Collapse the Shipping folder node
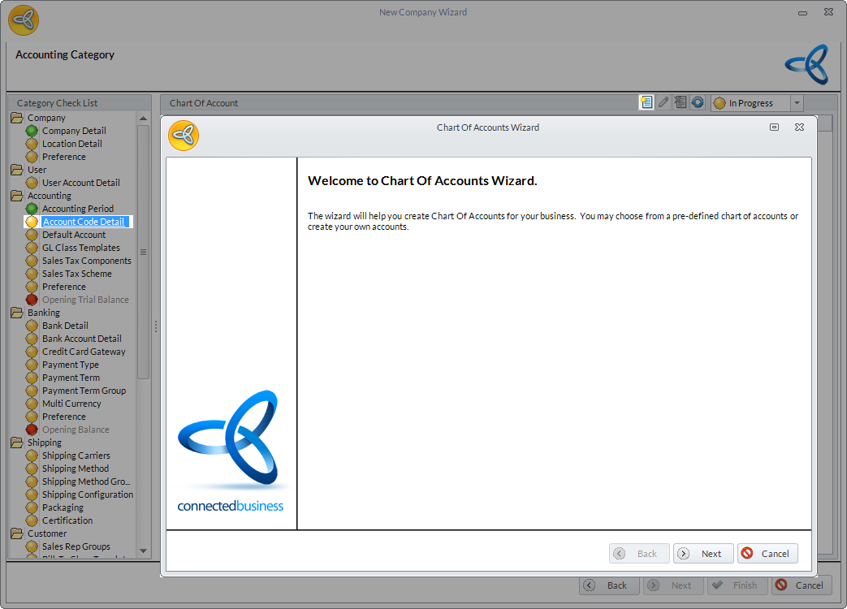 [17, 443]
